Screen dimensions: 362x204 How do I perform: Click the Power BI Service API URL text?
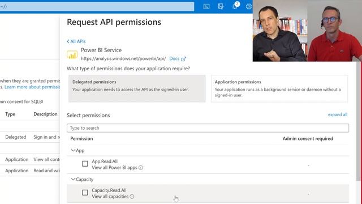point(123,58)
